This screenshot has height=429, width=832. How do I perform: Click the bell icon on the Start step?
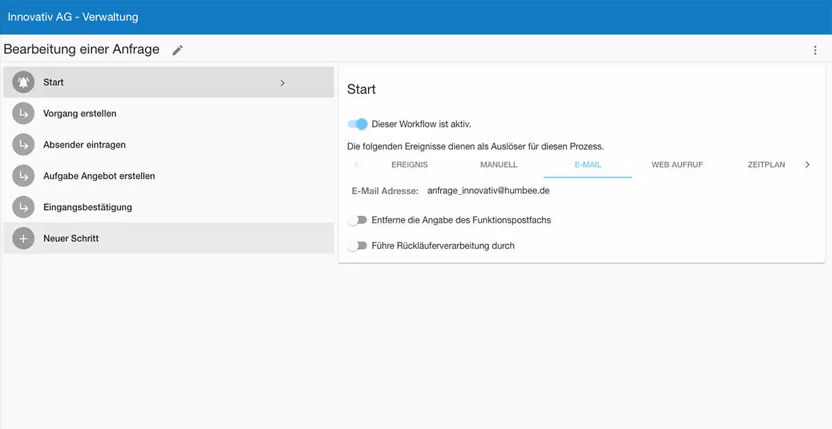click(23, 81)
